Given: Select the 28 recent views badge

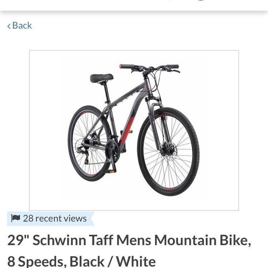Looking at the screenshot, I should click(50, 219).
